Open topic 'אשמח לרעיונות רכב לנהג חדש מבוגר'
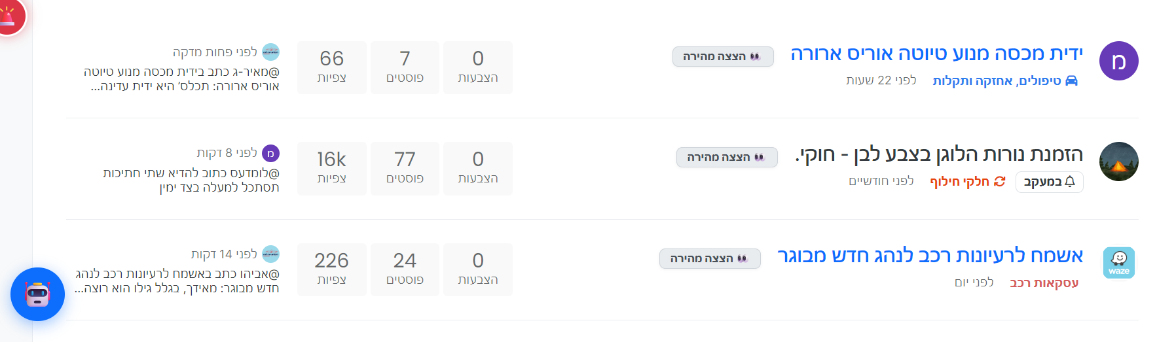Image resolution: width=1157 pixels, height=342 pixels. pyautogui.click(x=930, y=256)
